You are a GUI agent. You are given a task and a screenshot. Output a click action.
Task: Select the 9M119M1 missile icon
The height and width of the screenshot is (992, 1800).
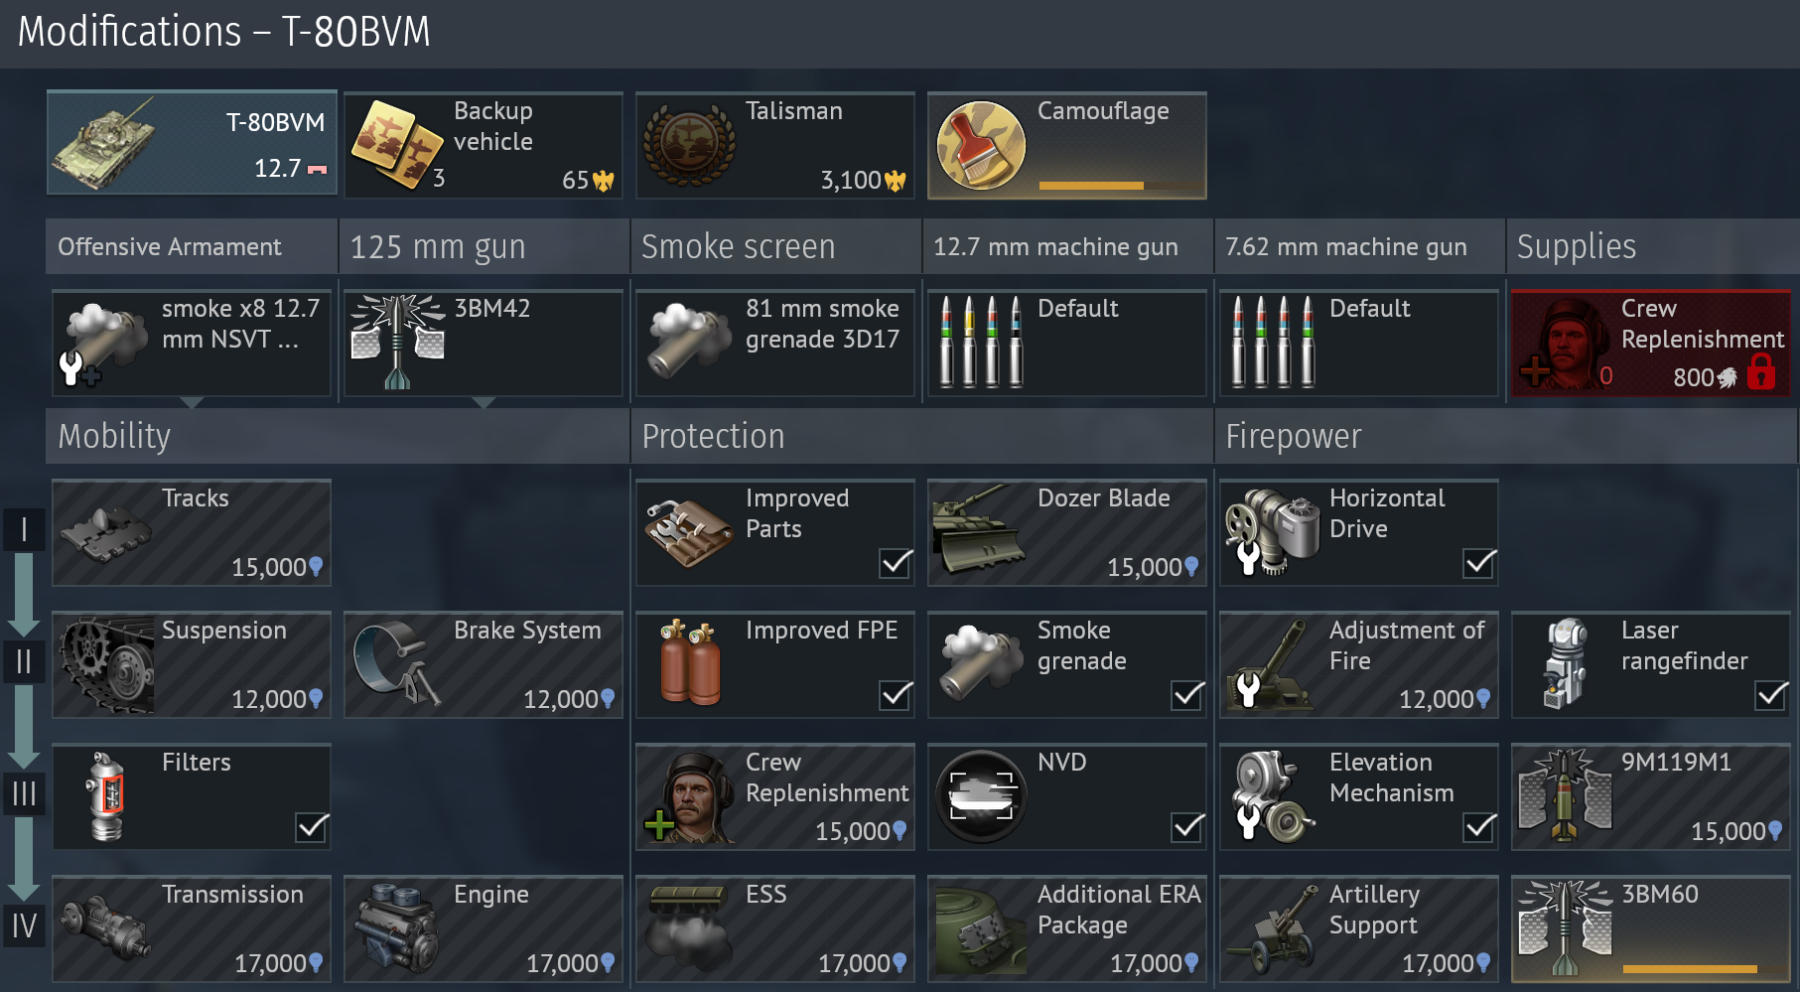coord(1565,796)
